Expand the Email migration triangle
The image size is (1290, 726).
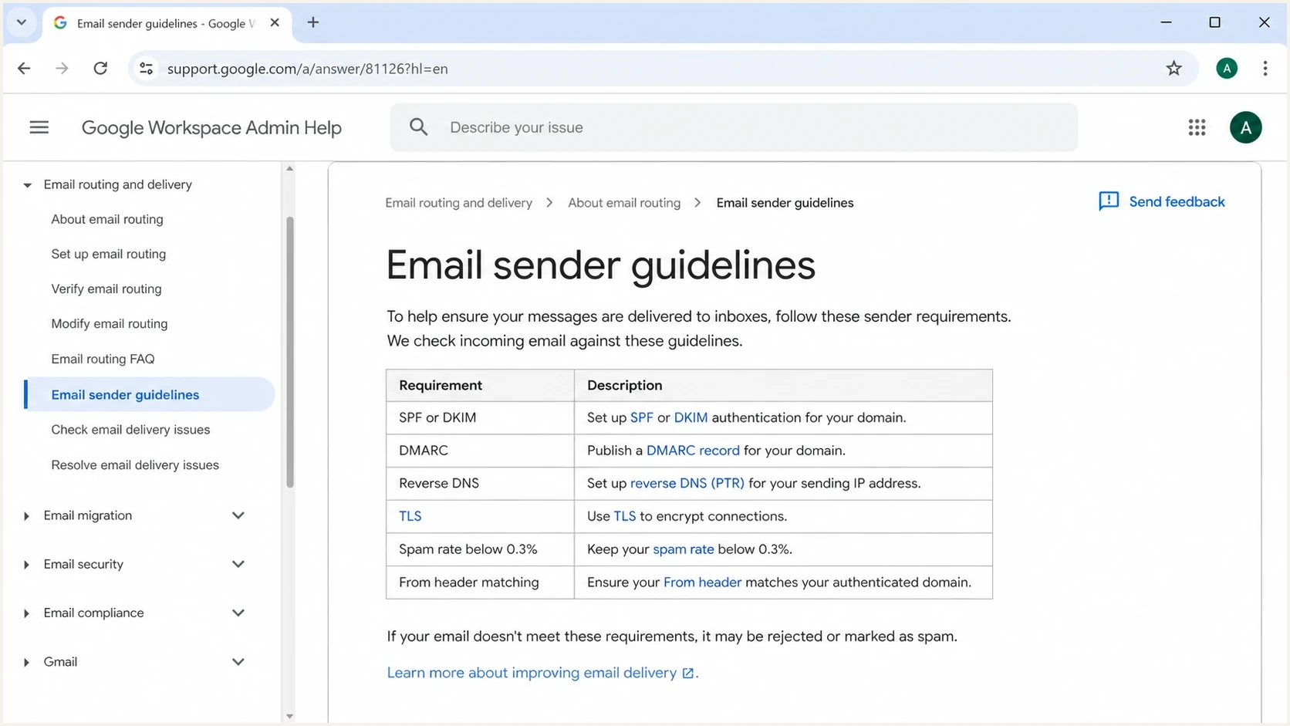tap(27, 516)
